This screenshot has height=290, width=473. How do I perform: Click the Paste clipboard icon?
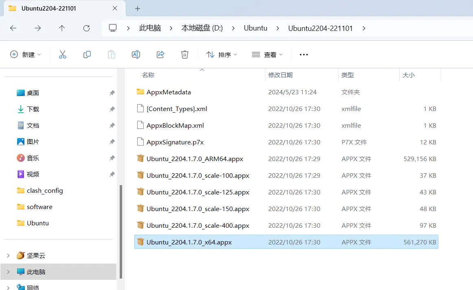click(112, 55)
